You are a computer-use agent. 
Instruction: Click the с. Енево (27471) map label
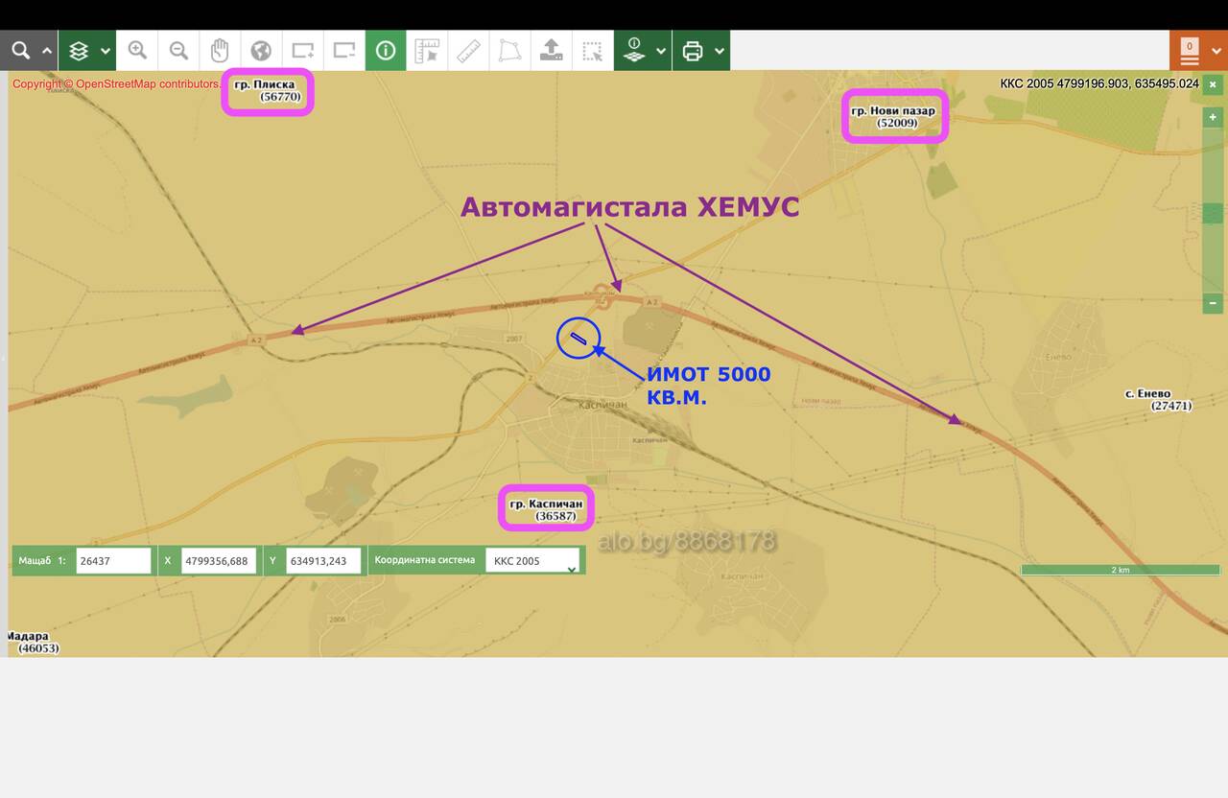pos(1158,400)
